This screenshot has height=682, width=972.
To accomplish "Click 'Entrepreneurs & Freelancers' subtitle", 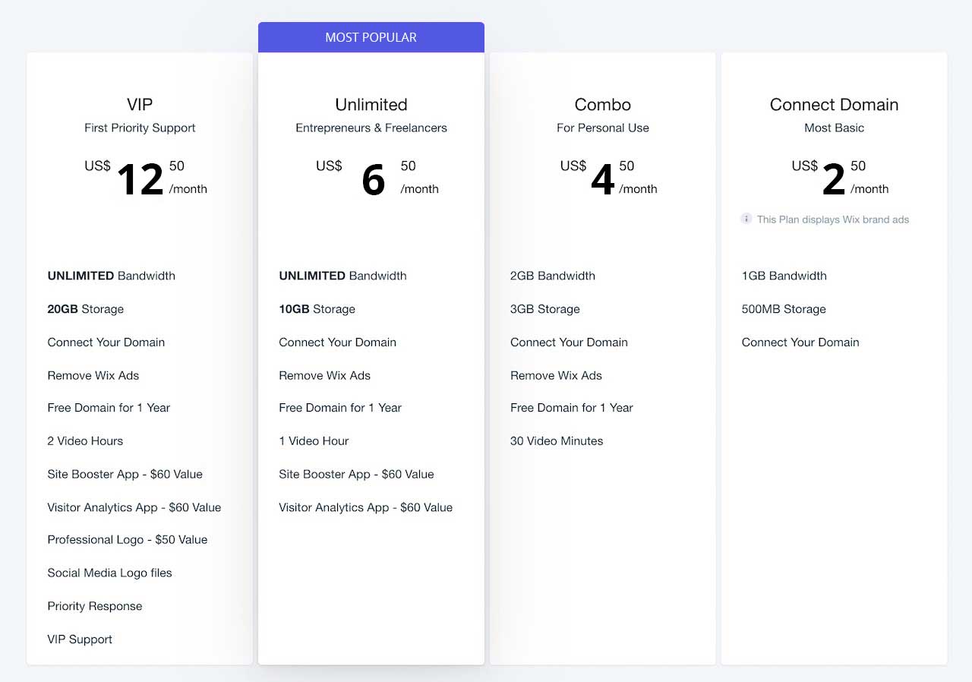I will point(371,128).
